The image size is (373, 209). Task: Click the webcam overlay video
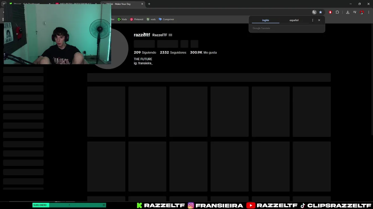point(57,34)
